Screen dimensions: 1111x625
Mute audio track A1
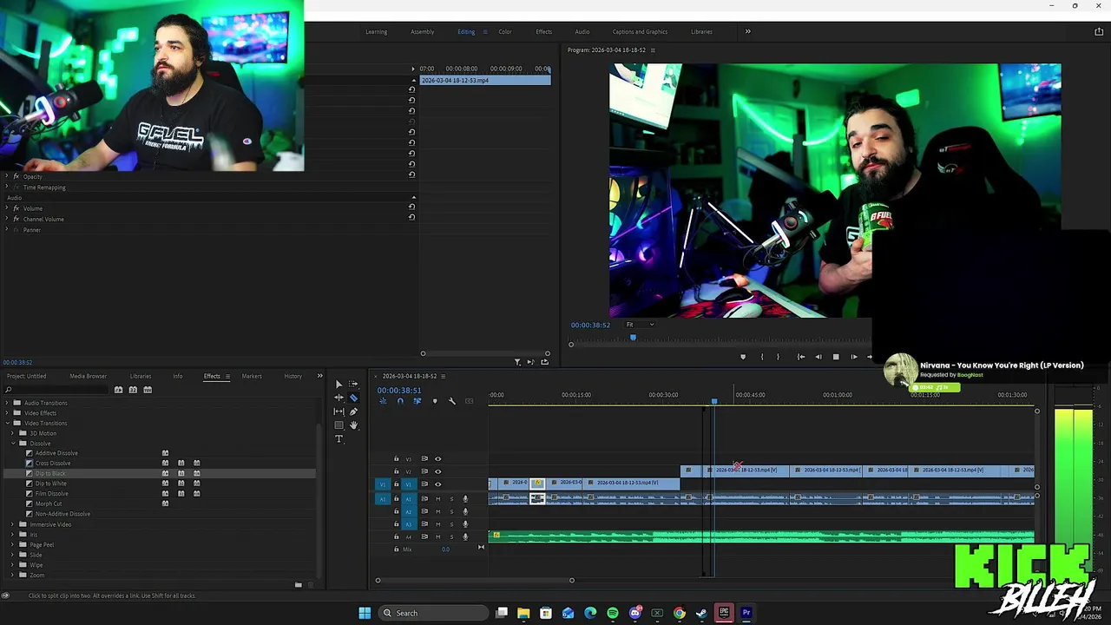(x=437, y=499)
